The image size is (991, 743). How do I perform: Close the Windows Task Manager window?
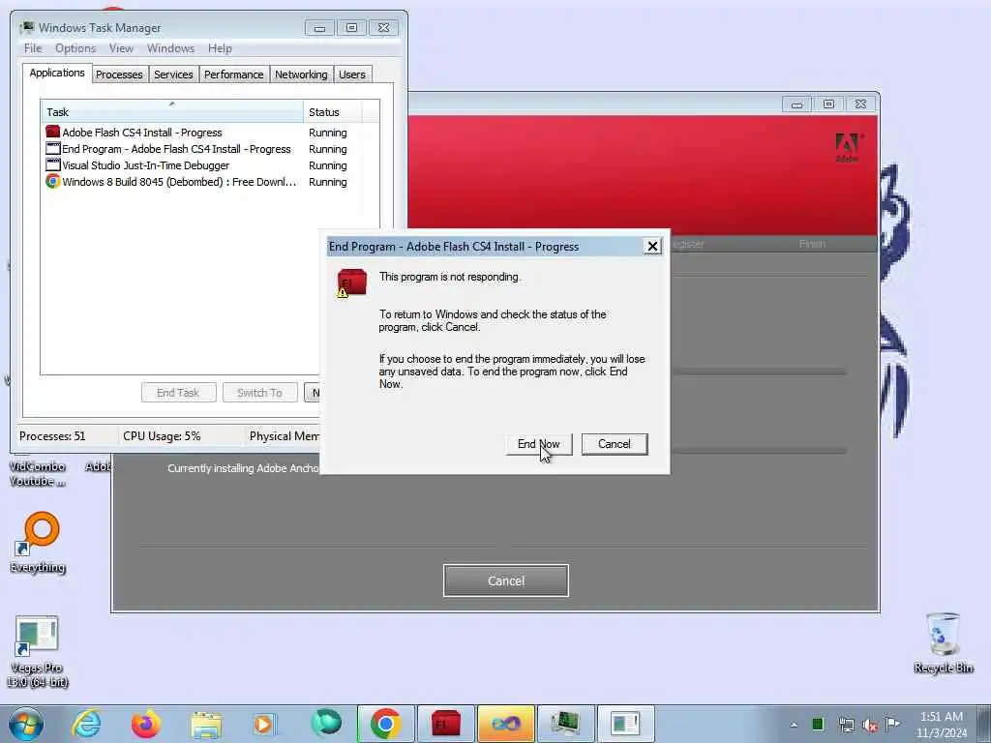(x=383, y=28)
